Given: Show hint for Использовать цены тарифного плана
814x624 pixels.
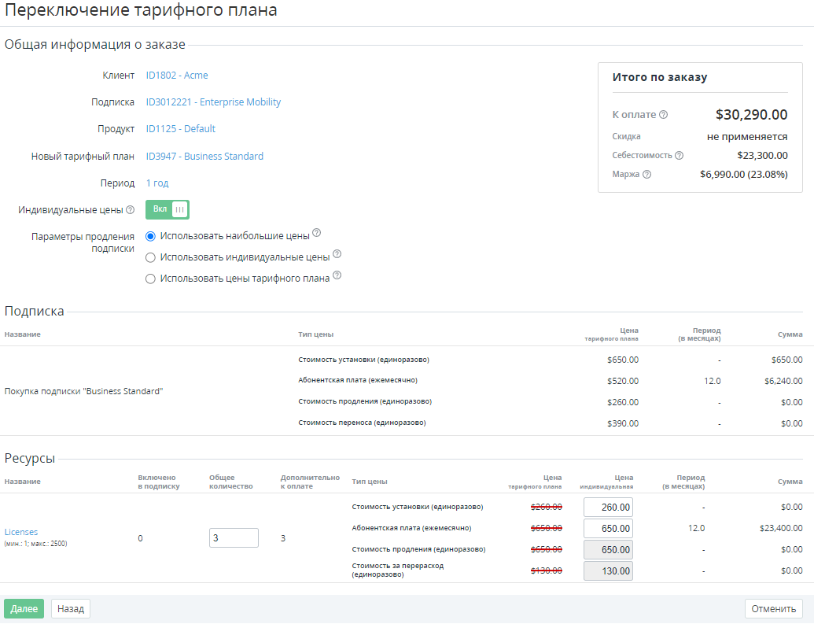Looking at the screenshot, I should click(337, 275).
